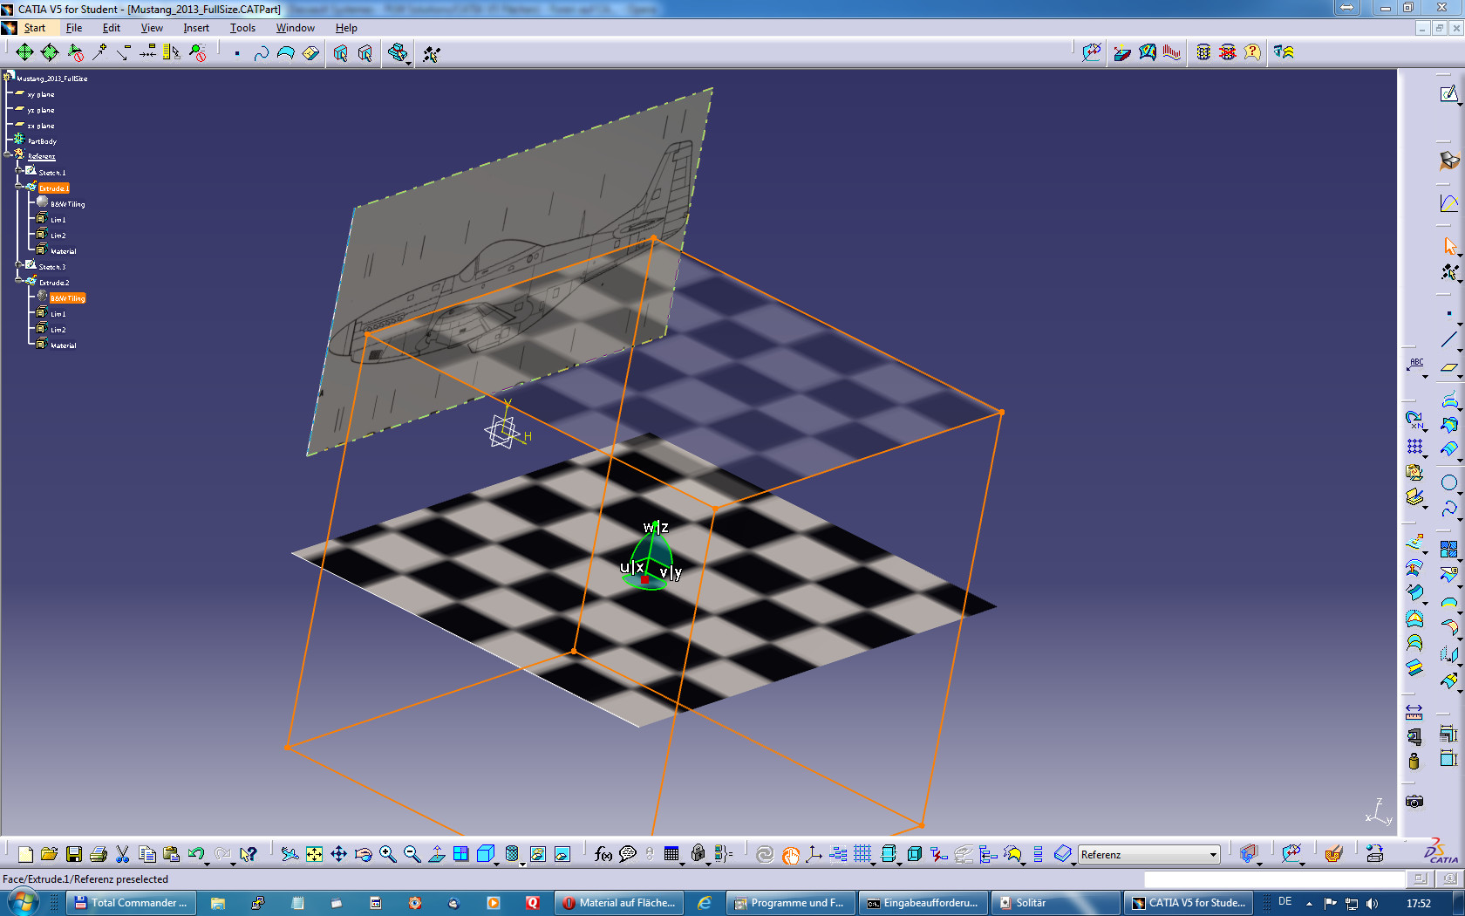The image size is (1465, 916).
Task: Click the Print icon
Action: pyautogui.click(x=99, y=854)
